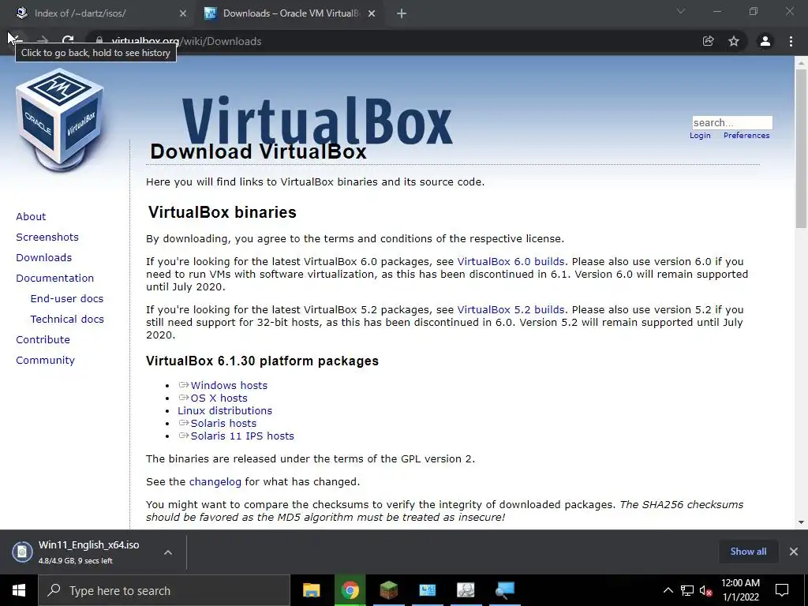Open the Windows Start menu
This screenshot has height=606, width=808.
19,590
